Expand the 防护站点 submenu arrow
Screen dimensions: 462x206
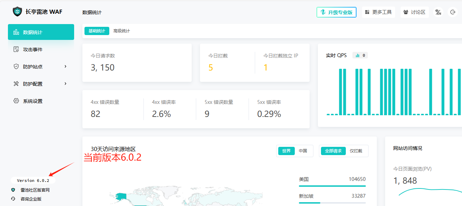tap(66, 66)
